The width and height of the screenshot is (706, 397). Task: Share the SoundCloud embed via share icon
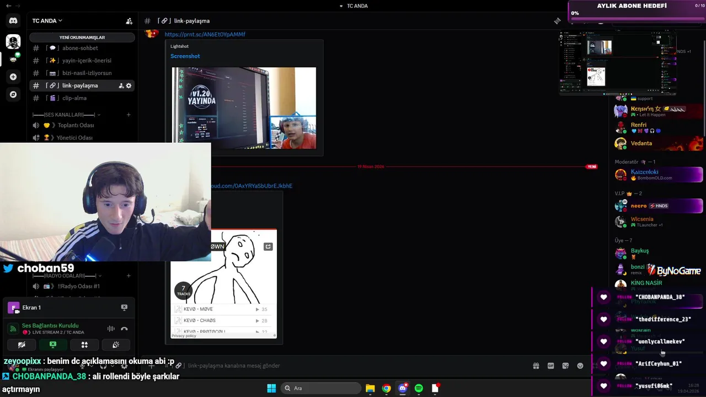pyautogui.click(x=268, y=246)
